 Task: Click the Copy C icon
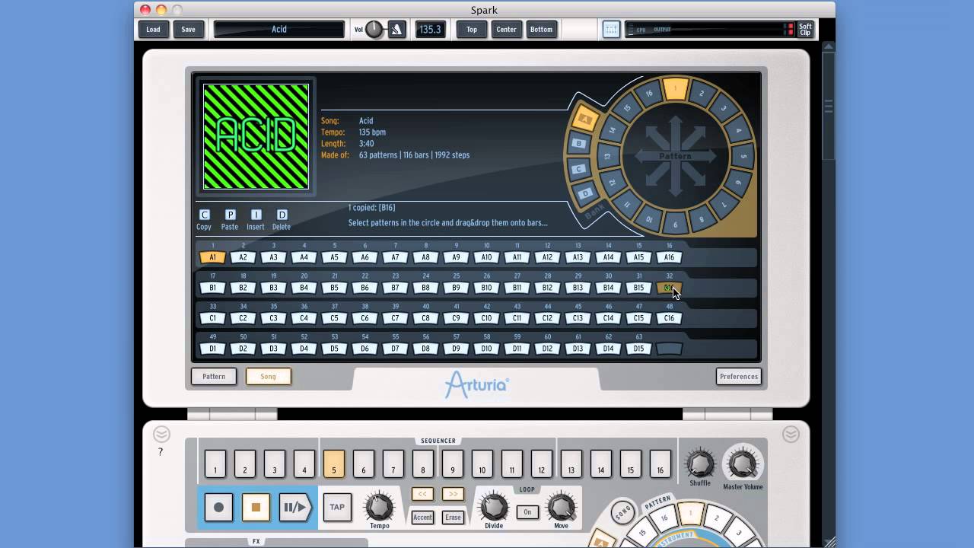click(204, 215)
